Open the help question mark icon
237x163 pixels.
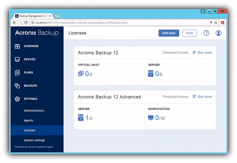point(206,33)
